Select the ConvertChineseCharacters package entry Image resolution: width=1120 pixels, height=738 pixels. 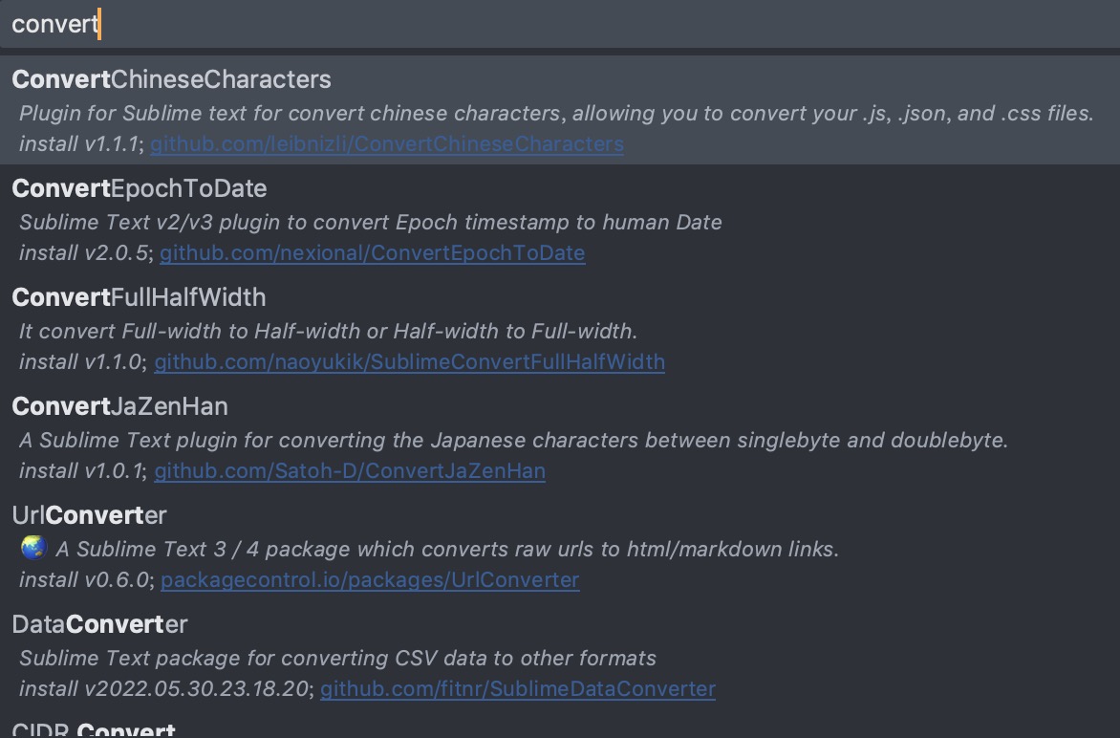tap(560, 110)
